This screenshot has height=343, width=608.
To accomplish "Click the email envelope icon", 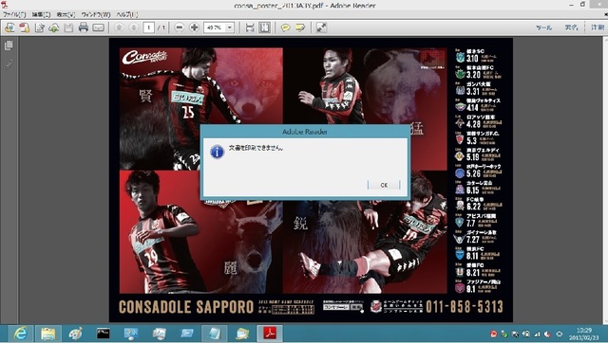I will click(98, 27).
